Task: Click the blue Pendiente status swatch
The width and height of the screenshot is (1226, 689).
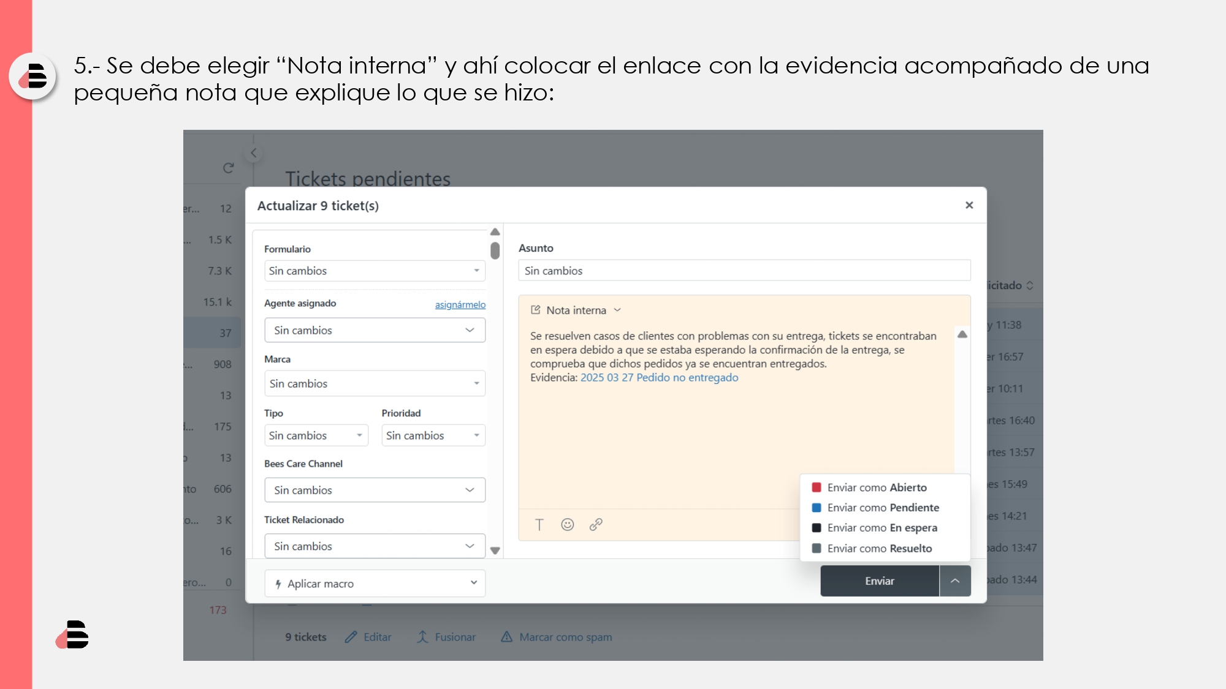Action: point(817,508)
